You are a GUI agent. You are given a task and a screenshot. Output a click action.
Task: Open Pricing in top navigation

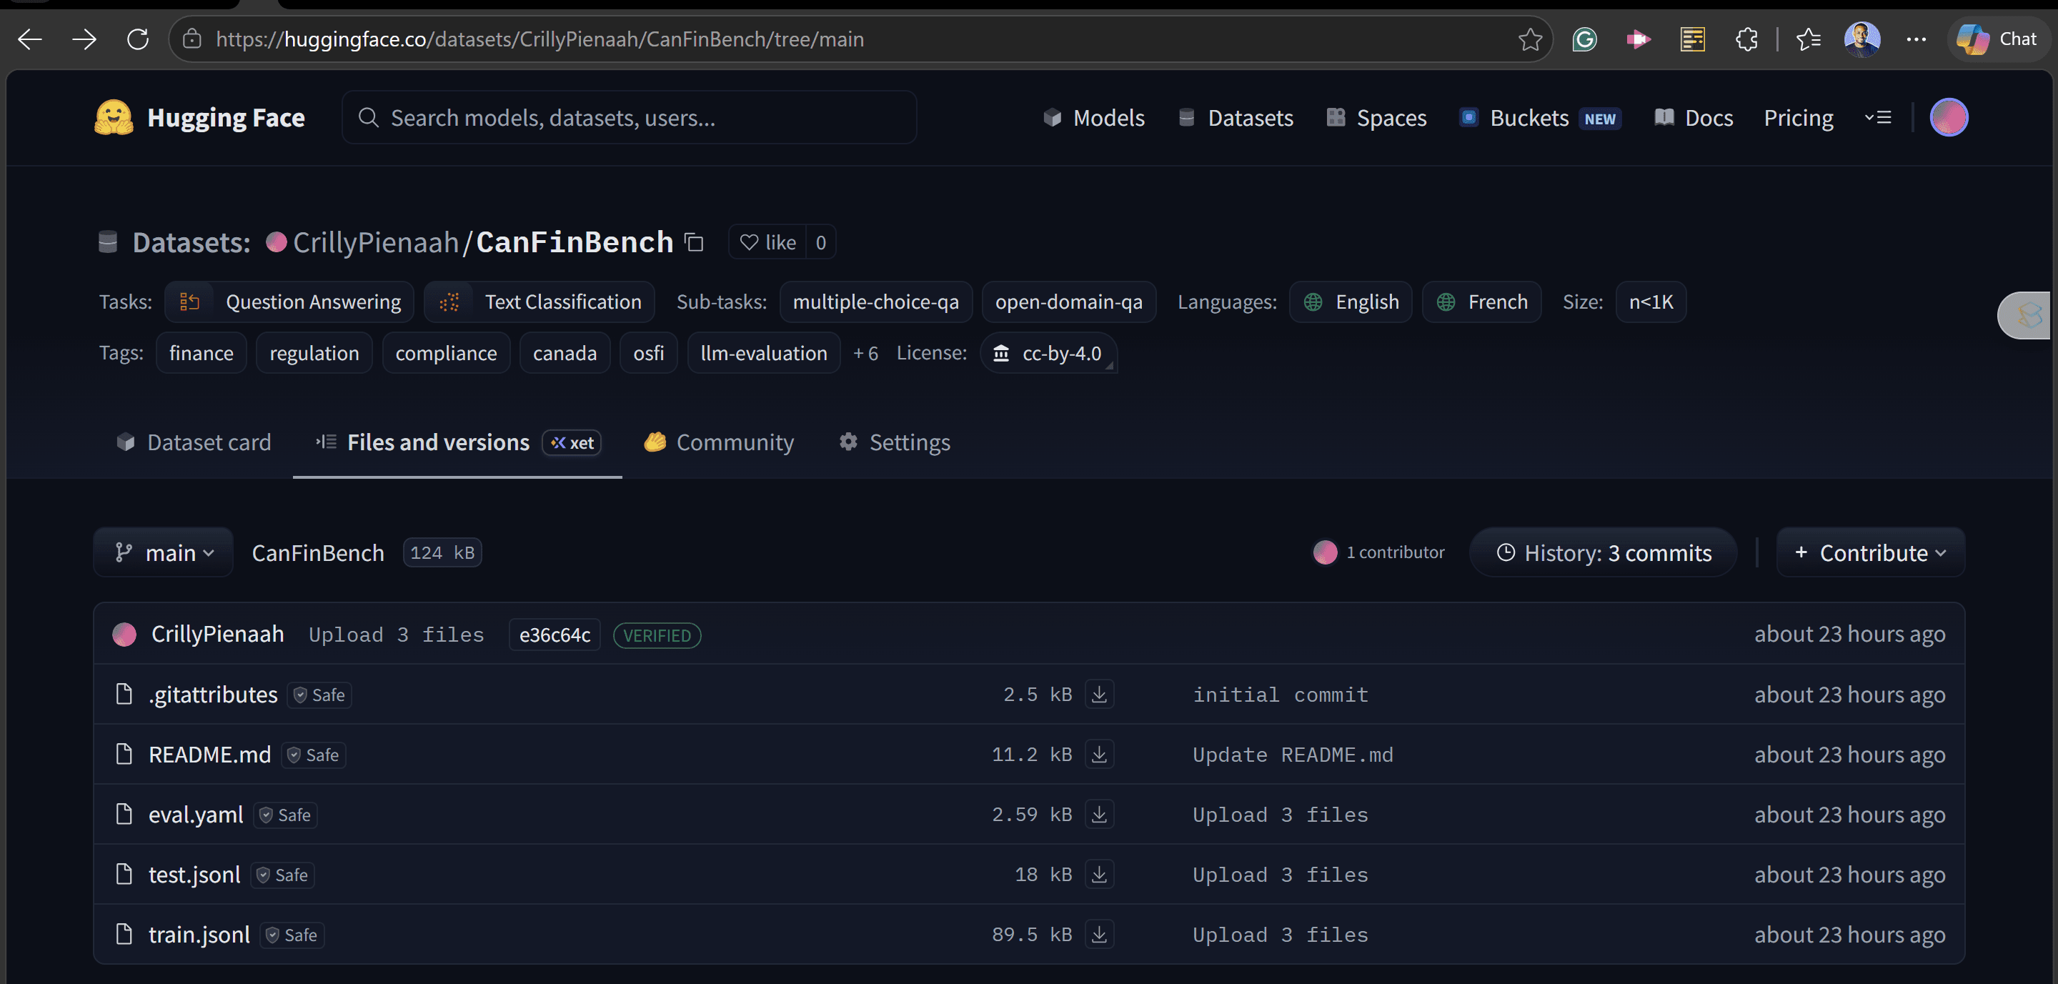click(x=1799, y=117)
